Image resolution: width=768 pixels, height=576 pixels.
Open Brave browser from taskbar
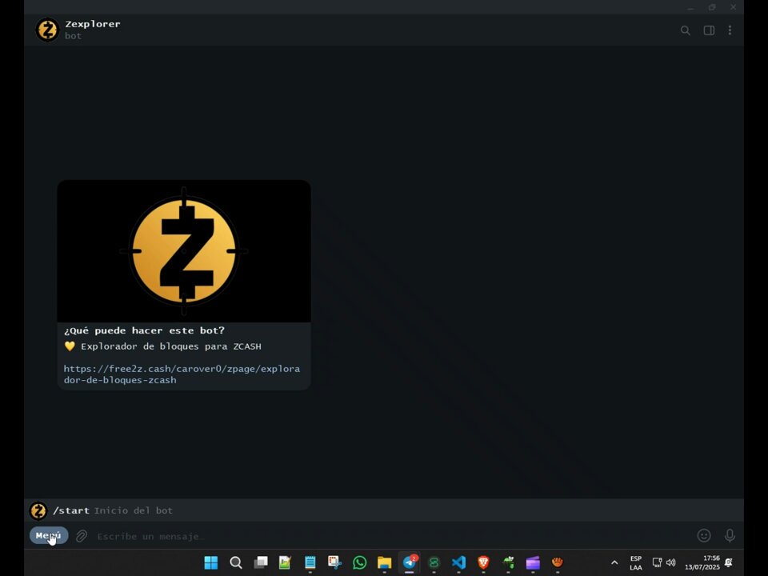(483, 562)
